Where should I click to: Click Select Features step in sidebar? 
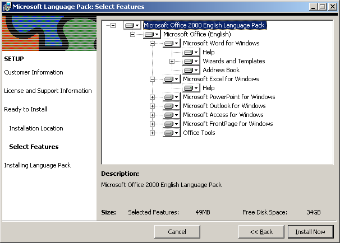pyautogui.click(x=34, y=147)
